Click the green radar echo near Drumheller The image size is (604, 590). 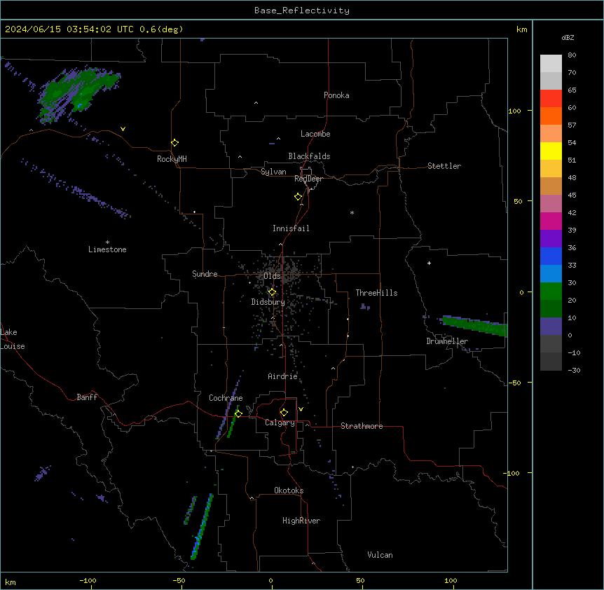pos(474,325)
